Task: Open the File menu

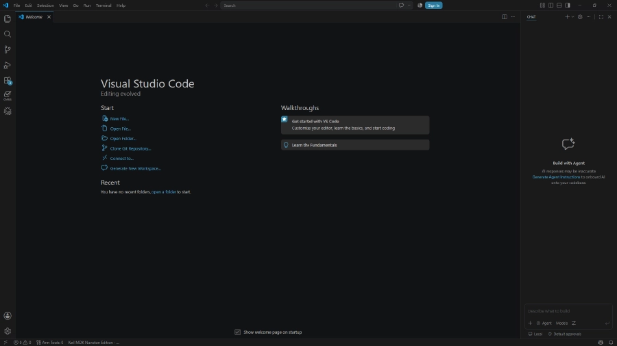Action: [x=16, y=5]
